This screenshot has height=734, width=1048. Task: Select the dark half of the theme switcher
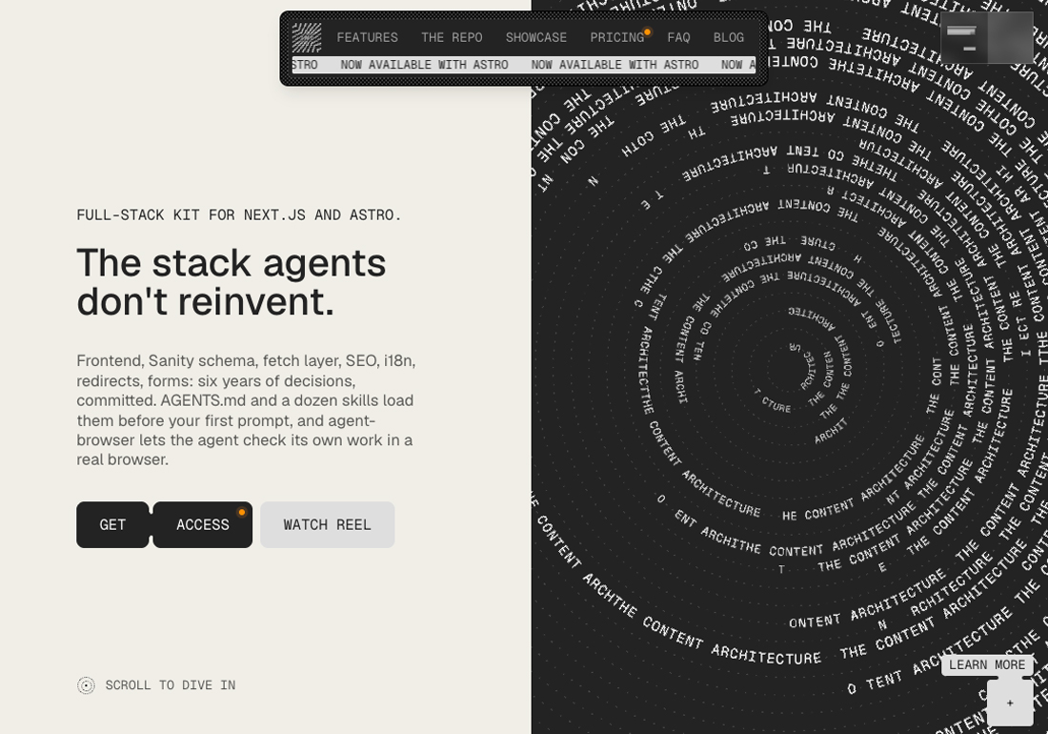(964, 38)
